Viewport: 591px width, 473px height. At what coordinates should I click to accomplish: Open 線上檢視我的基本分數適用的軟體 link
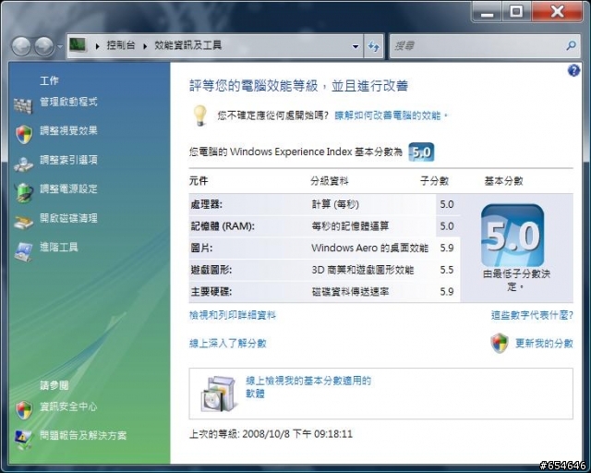[x=308, y=387]
